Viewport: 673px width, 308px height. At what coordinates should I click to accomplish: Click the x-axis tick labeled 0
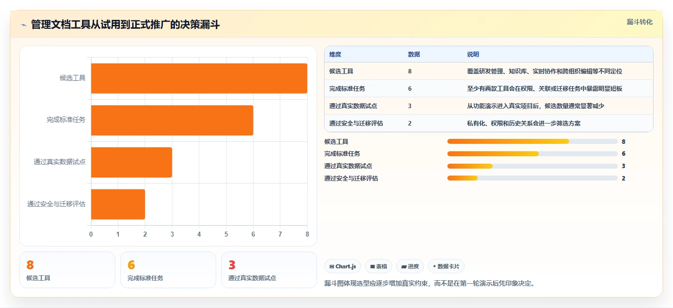91,234
